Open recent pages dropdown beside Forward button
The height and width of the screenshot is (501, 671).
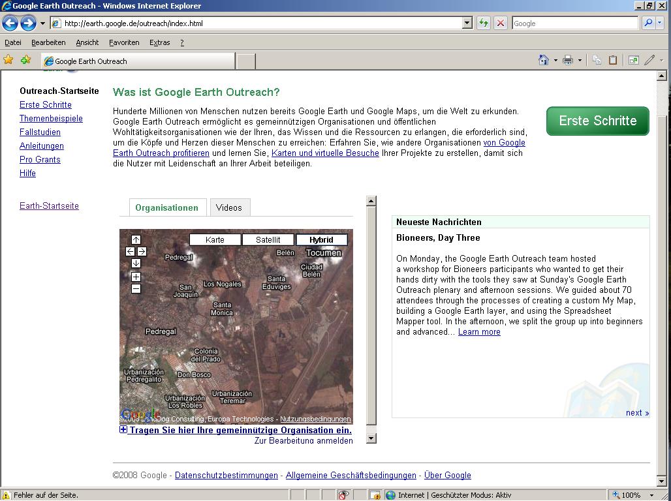[42, 23]
